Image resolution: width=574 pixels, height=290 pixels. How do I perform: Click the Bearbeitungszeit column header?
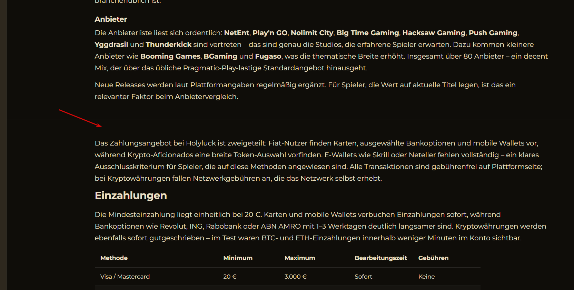coord(381,258)
